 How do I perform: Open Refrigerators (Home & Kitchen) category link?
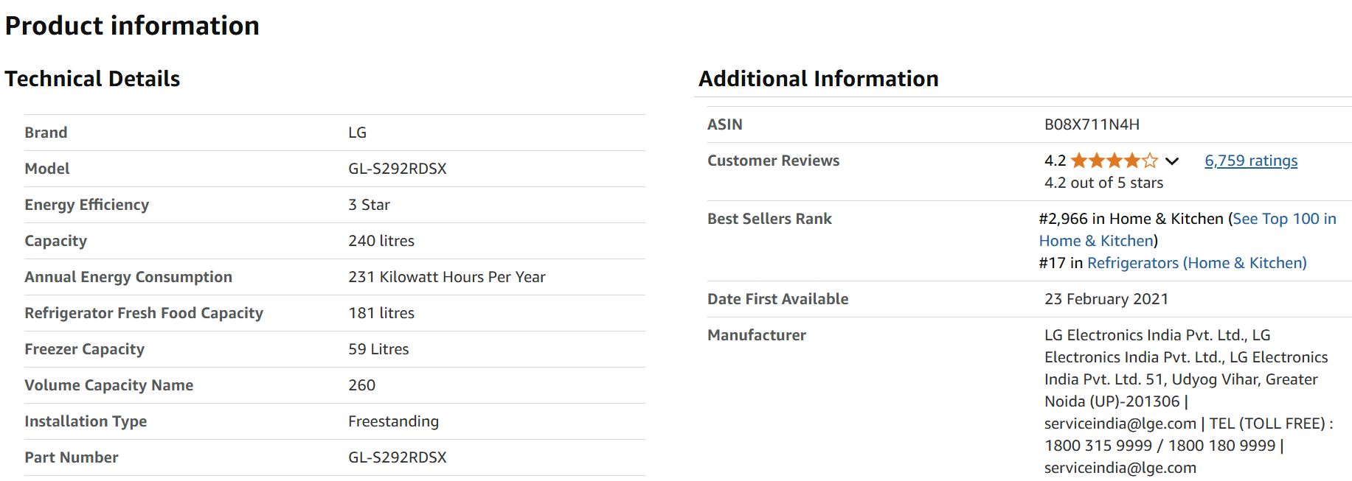coord(1196,263)
